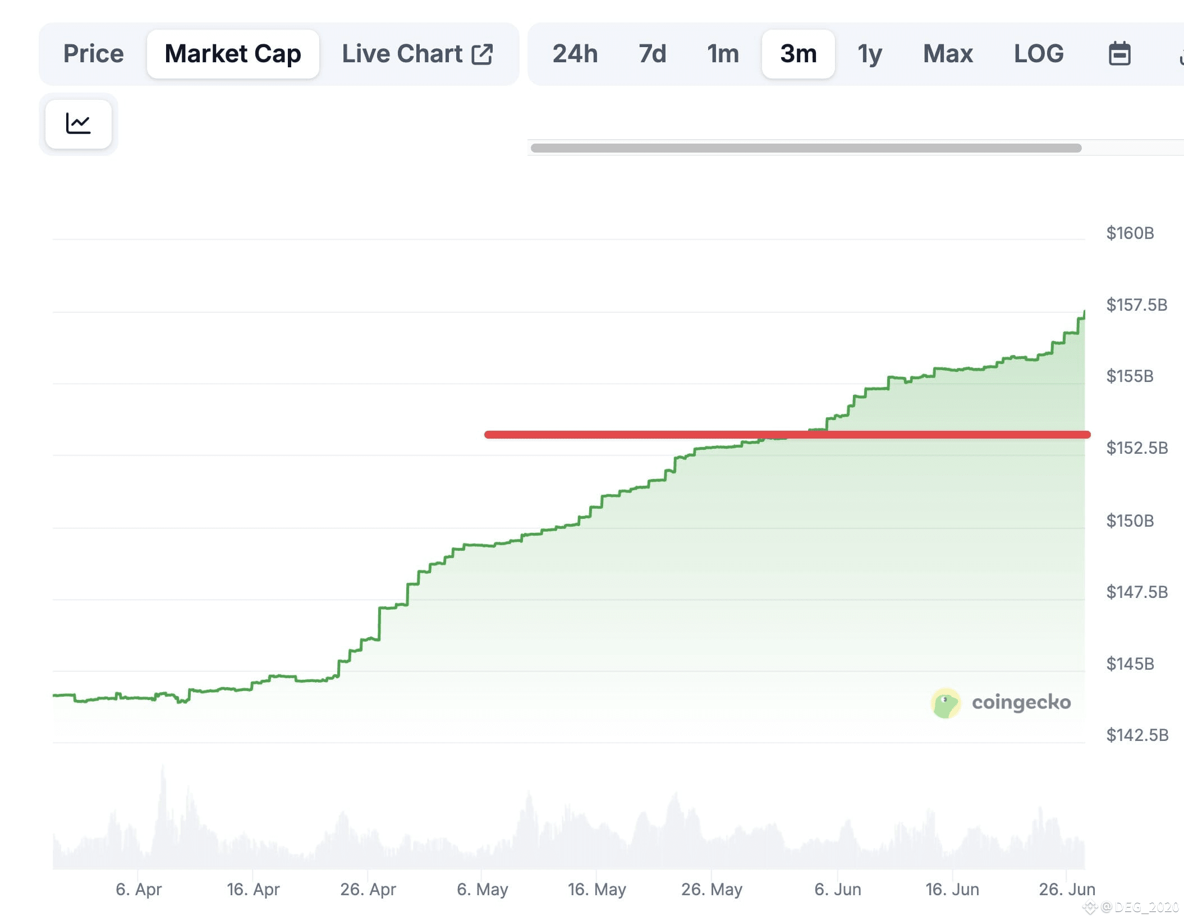Click the 26. Jun date label
Screen dimensions: 1184x921
[1067, 889]
